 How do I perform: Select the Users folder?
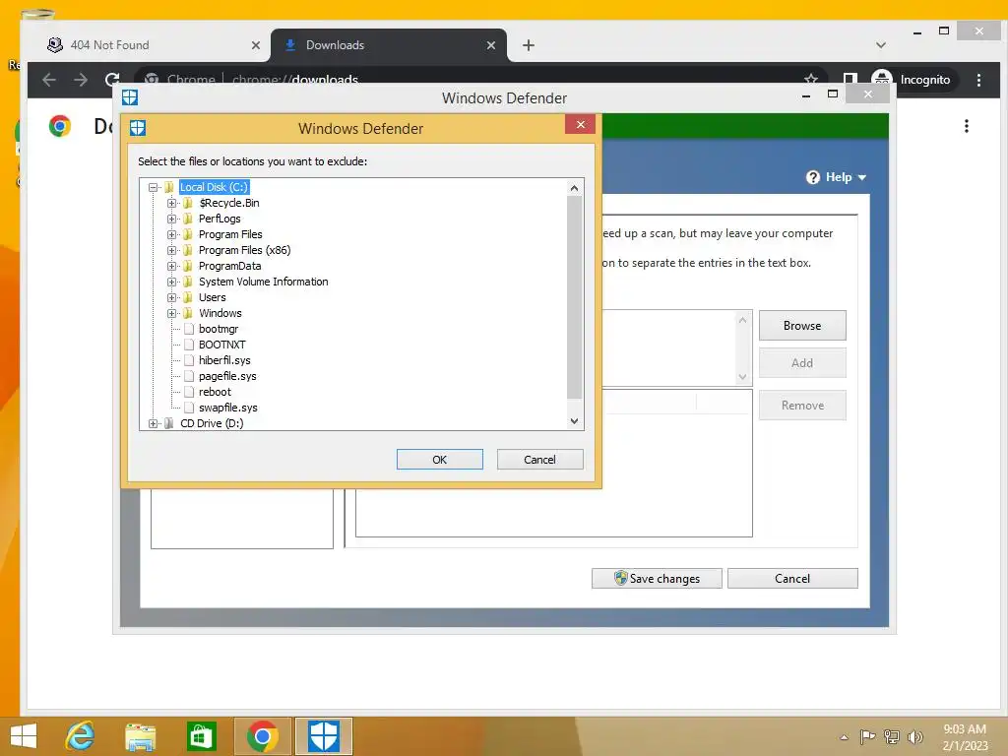pyautogui.click(x=213, y=297)
